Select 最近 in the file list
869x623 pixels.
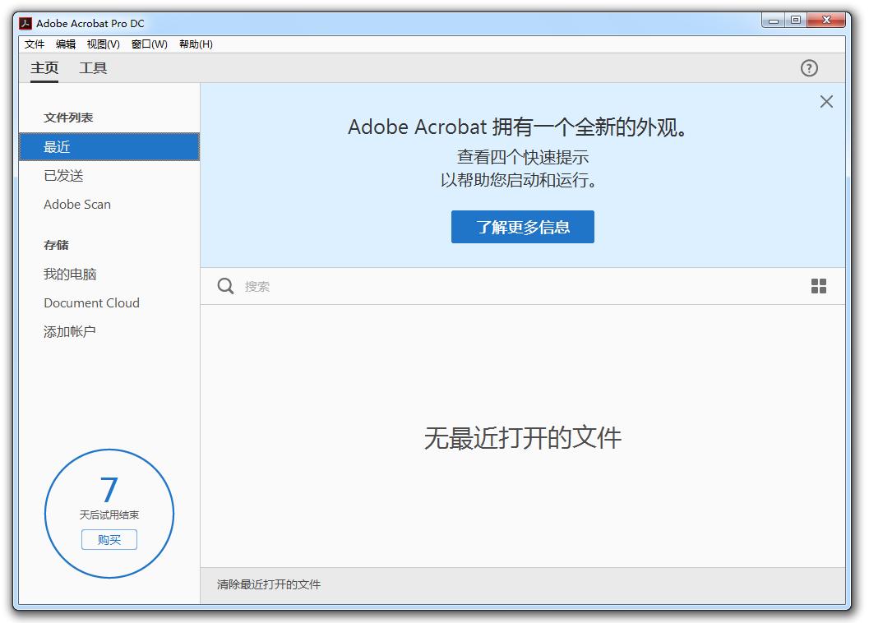109,147
